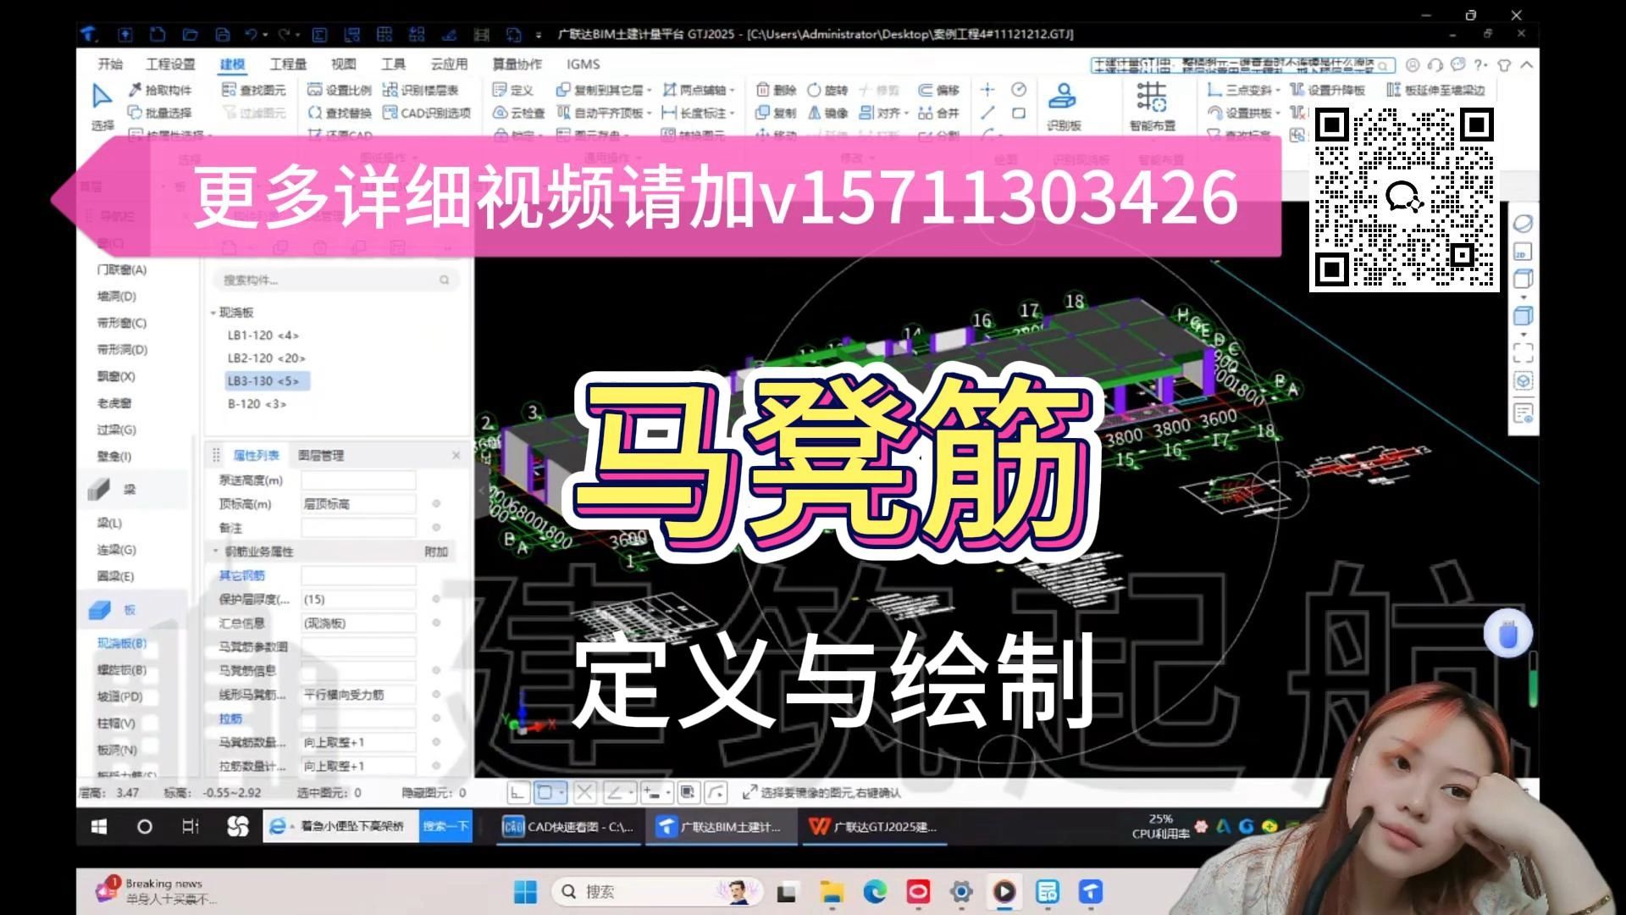
Task: Toggle the circle beside 马凳筋数量 property
Action: click(436, 742)
